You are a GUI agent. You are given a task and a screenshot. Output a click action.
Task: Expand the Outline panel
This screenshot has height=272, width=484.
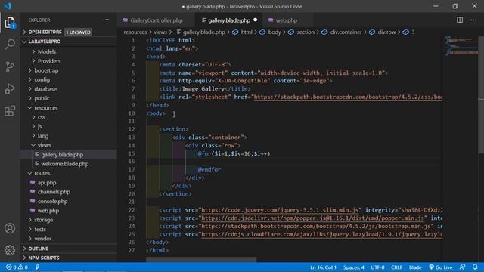tap(39, 249)
